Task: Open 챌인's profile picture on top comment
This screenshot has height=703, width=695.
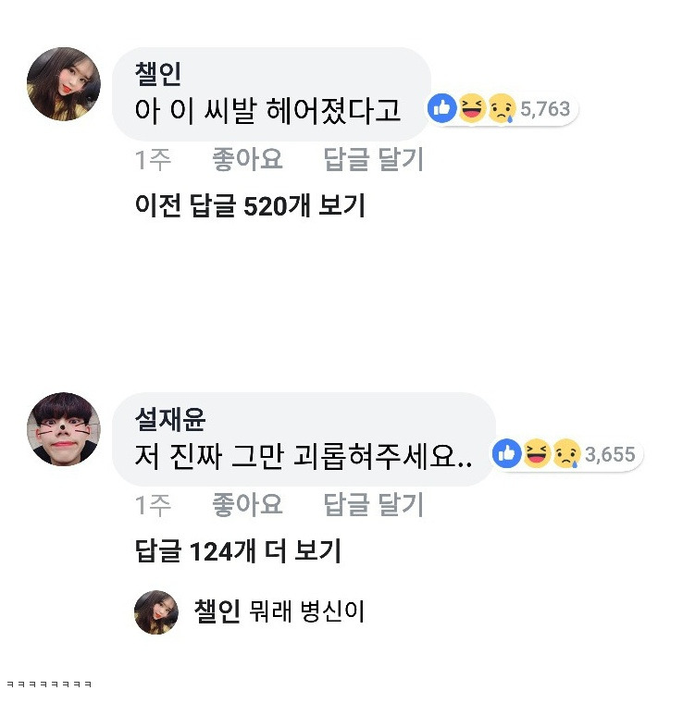Action: click(x=64, y=84)
